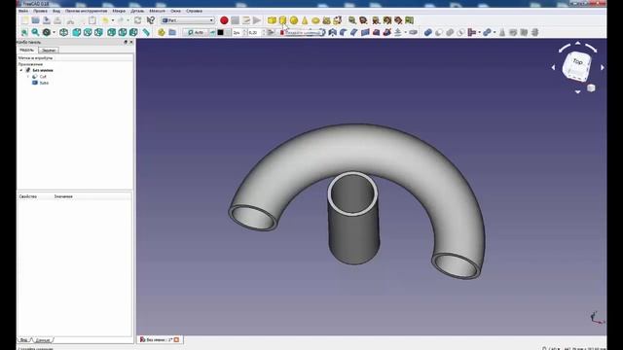Create a torus solid with the yellow torus icon
Viewport: 623px width, 350px height.
(315, 20)
